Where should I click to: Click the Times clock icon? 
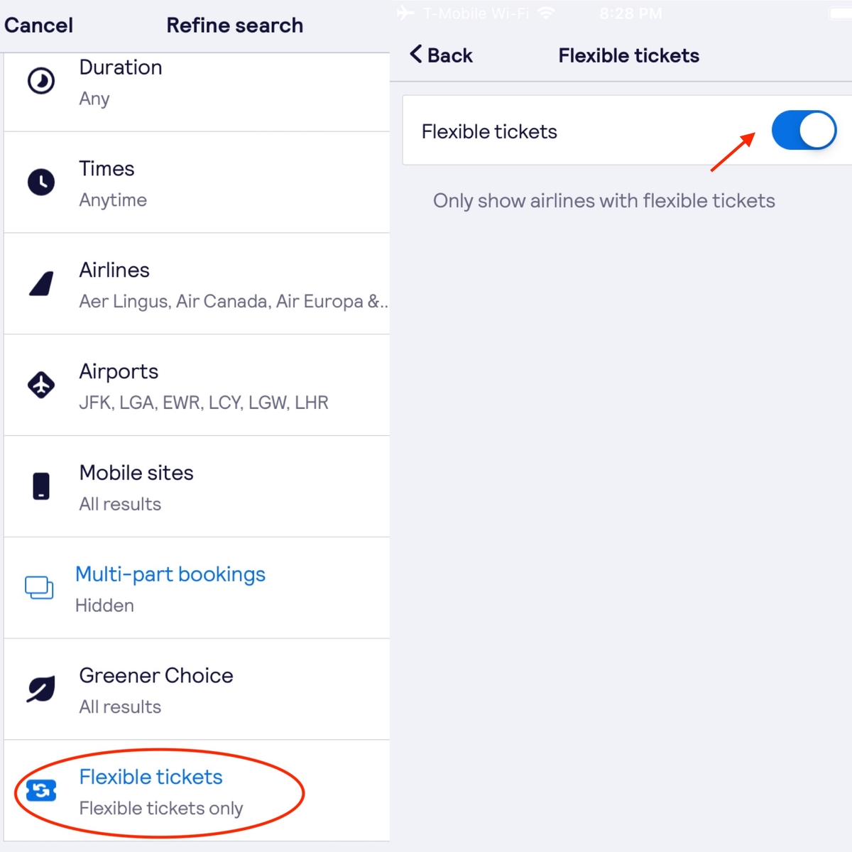[41, 182]
